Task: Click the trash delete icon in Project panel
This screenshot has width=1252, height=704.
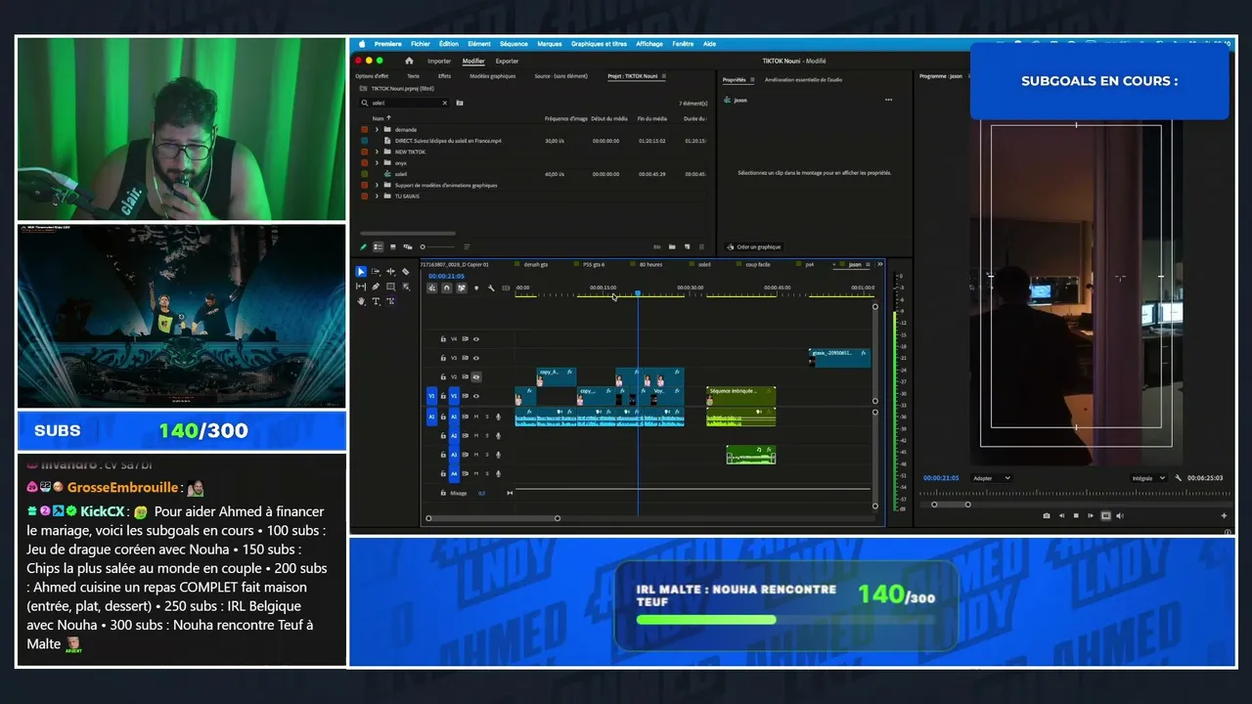Action: [702, 246]
